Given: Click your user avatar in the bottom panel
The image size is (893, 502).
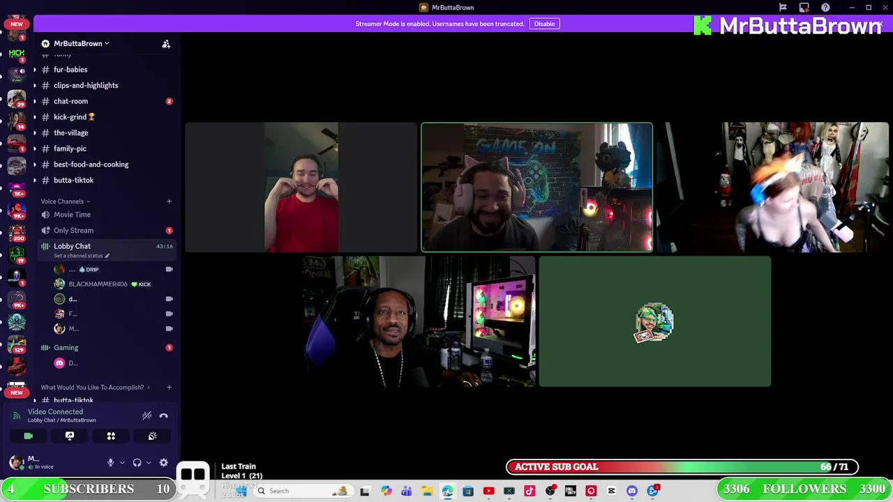Looking at the screenshot, I should tap(16, 462).
